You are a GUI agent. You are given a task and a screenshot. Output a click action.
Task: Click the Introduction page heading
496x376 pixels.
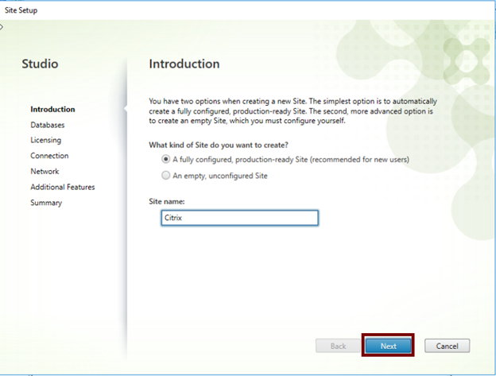(x=184, y=64)
